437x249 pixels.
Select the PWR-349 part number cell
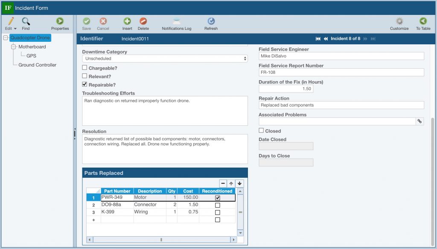pyautogui.click(x=117, y=197)
